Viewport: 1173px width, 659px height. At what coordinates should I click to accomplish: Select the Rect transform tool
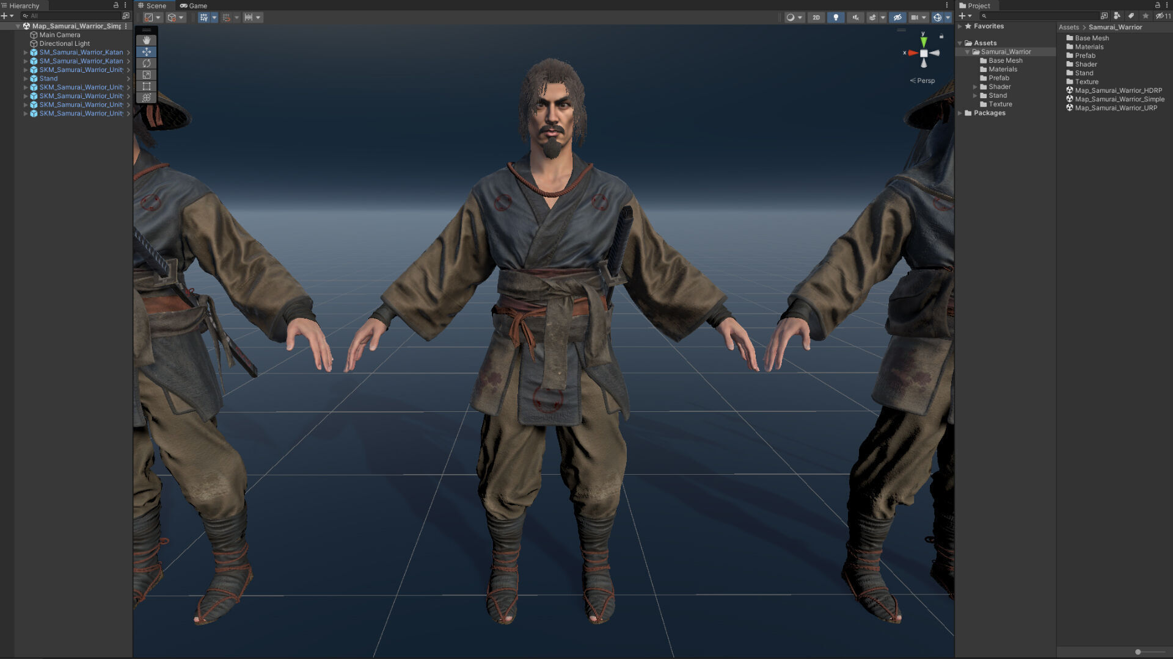(x=147, y=87)
